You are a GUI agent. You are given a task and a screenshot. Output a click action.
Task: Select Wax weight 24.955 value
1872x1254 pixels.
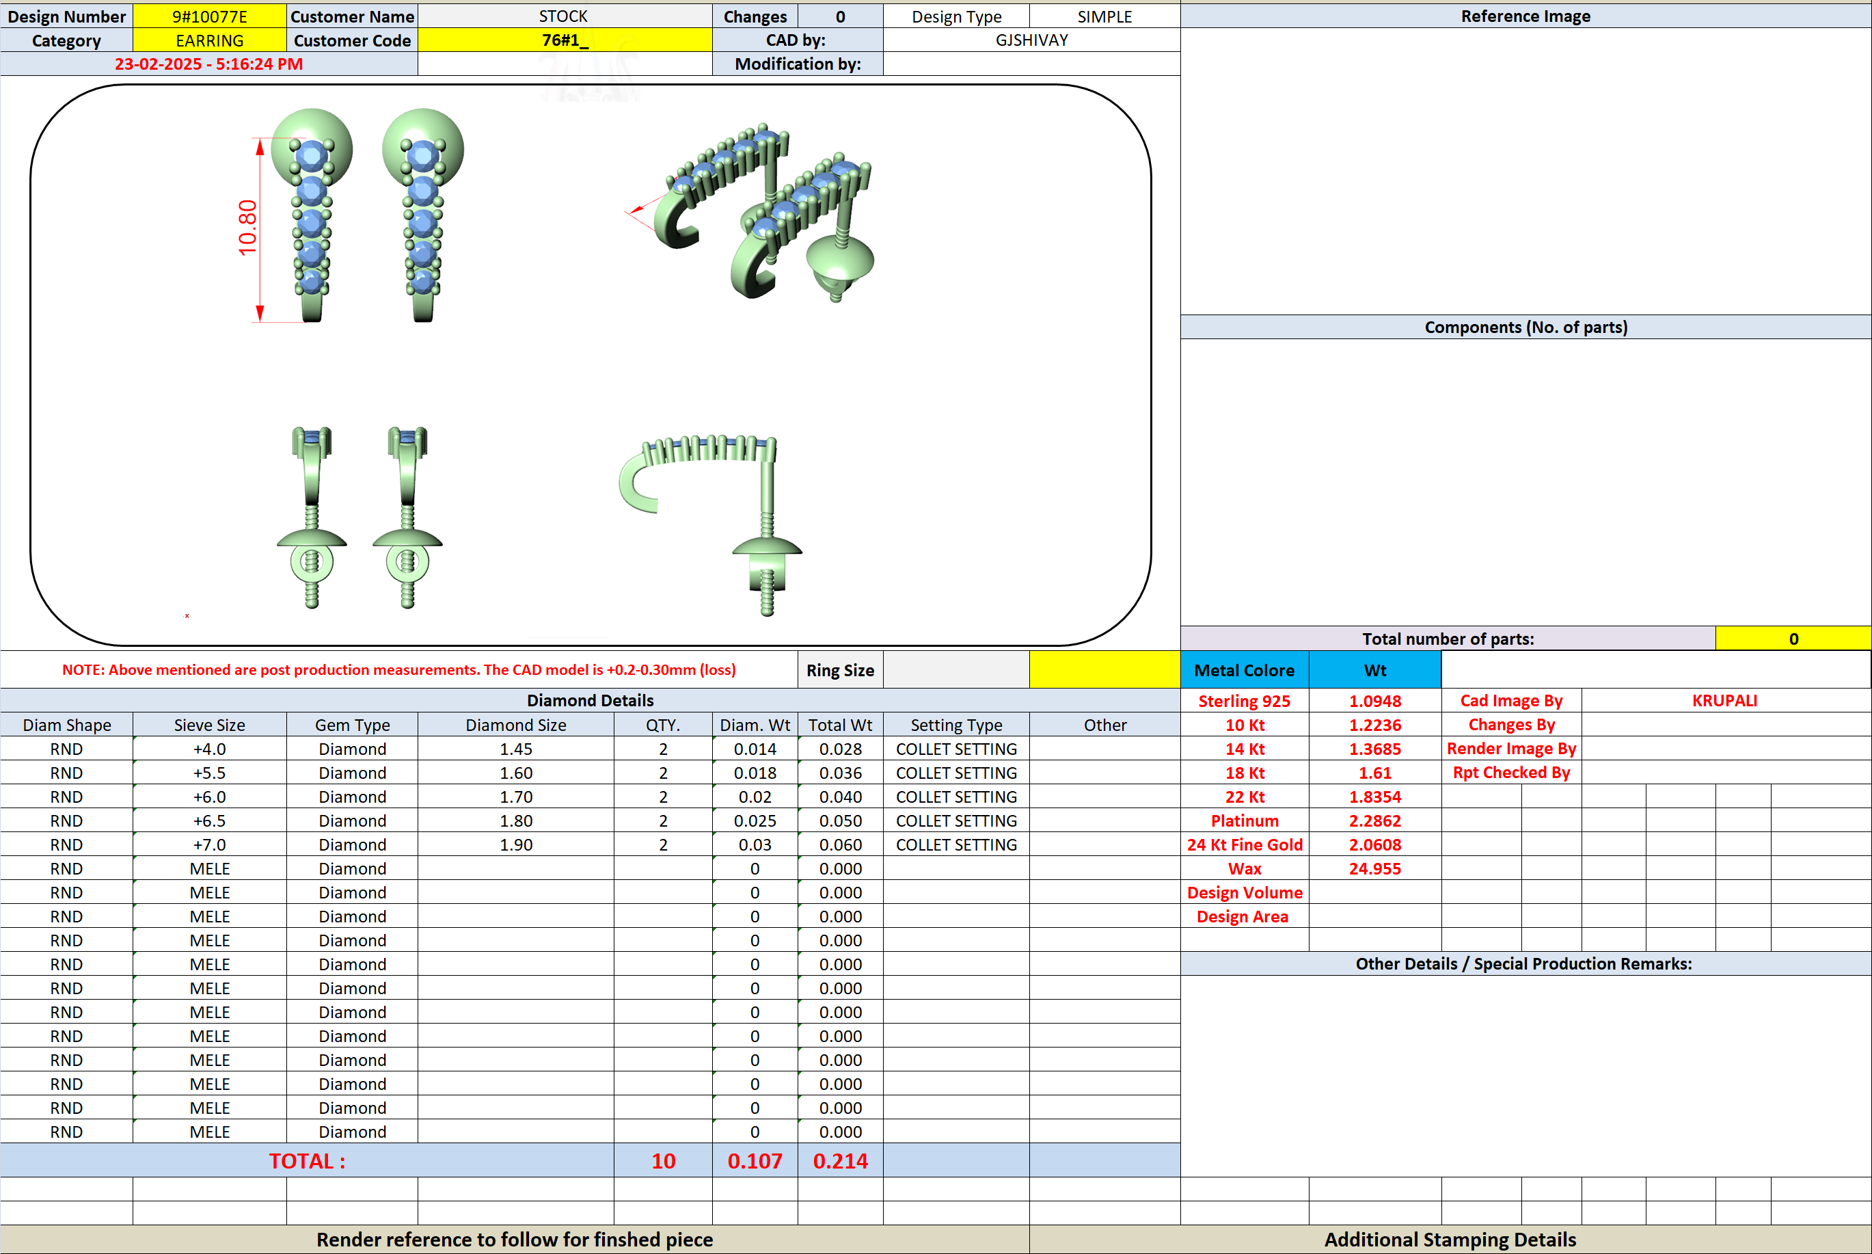tap(1375, 868)
